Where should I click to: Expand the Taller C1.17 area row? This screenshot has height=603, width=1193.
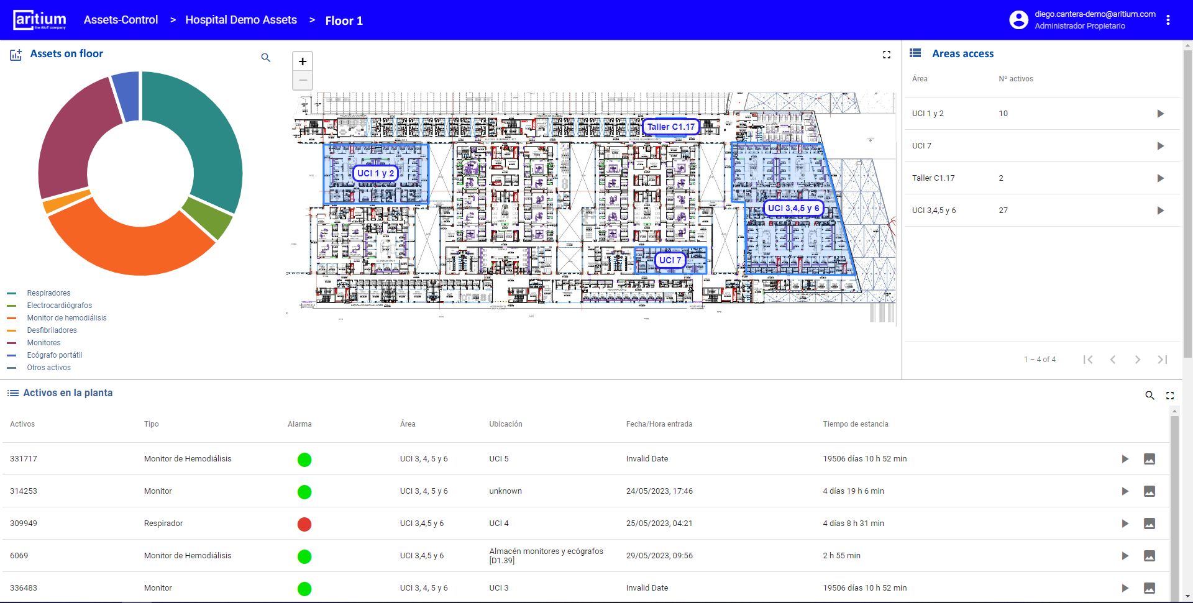click(x=1160, y=178)
